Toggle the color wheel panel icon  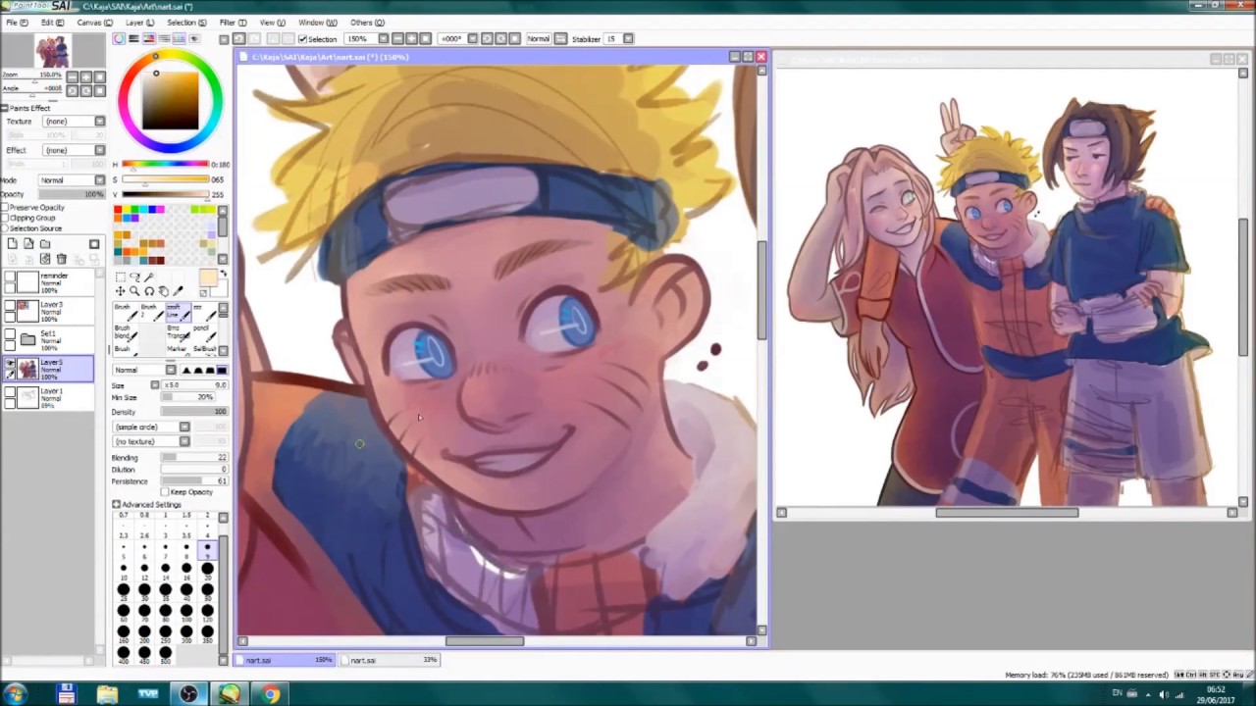119,38
